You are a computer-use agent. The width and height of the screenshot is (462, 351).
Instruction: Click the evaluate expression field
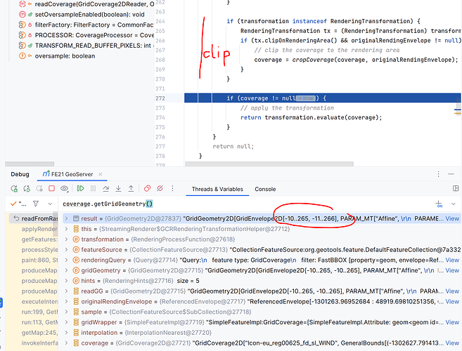click(x=246, y=204)
